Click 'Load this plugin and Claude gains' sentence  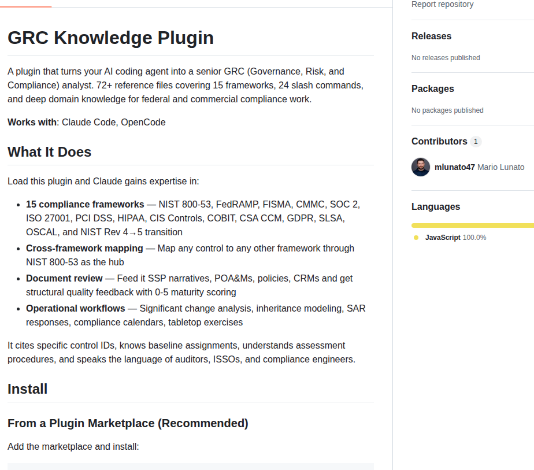[103, 181]
